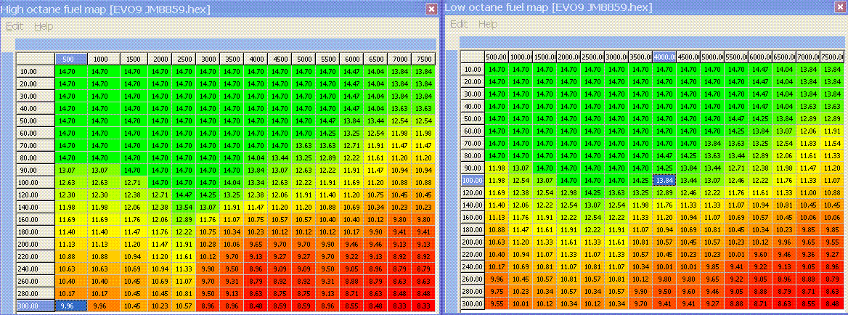The width and height of the screenshot is (848, 315).
Task: Select 8.48 cell in Low octane row 300.00
Action: (832, 303)
